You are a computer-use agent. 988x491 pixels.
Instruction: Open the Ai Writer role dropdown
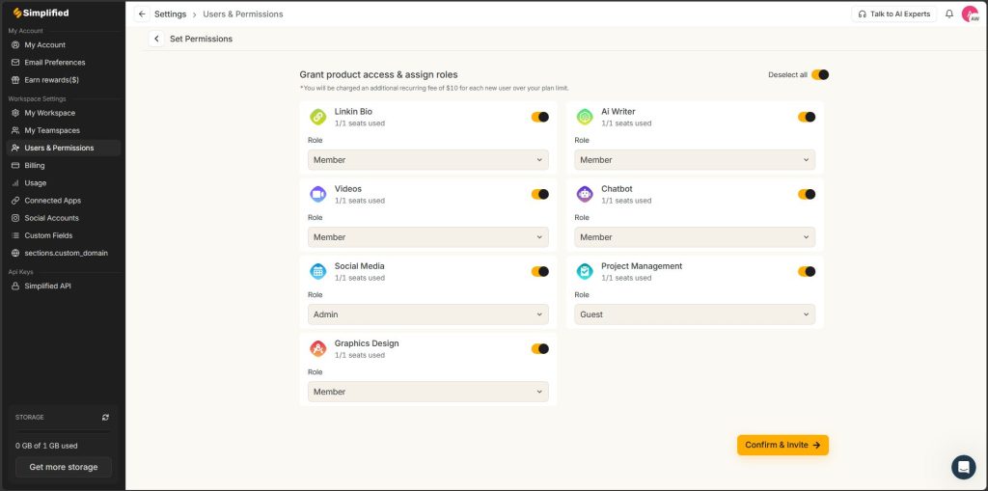coord(695,160)
